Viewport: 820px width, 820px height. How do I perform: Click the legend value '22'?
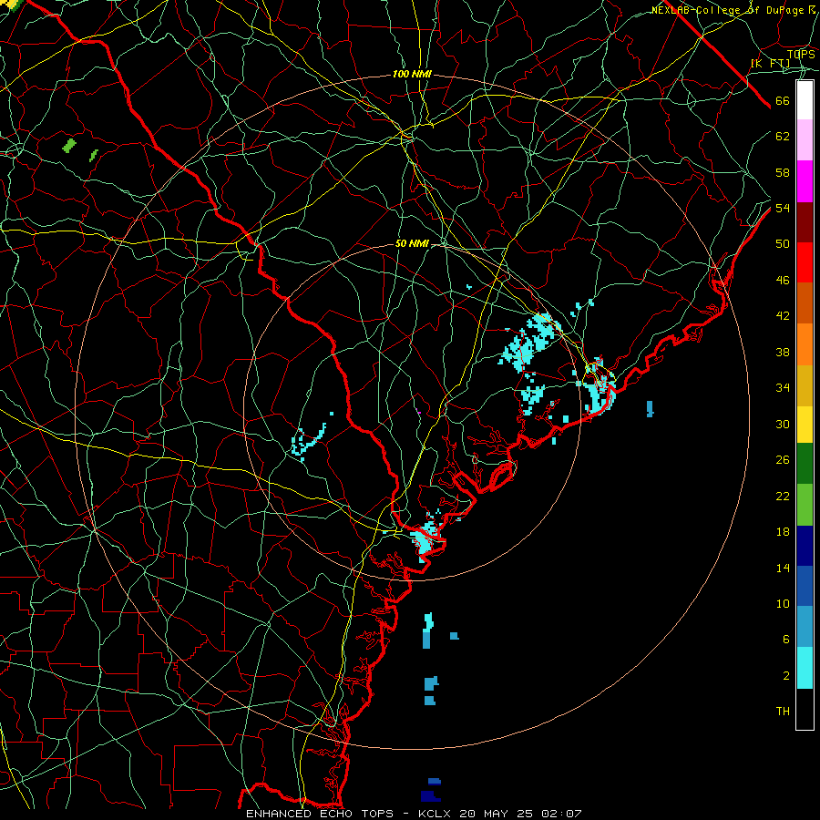coord(783,496)
